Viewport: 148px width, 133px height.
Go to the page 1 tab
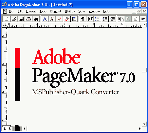(x=17, y=129)
